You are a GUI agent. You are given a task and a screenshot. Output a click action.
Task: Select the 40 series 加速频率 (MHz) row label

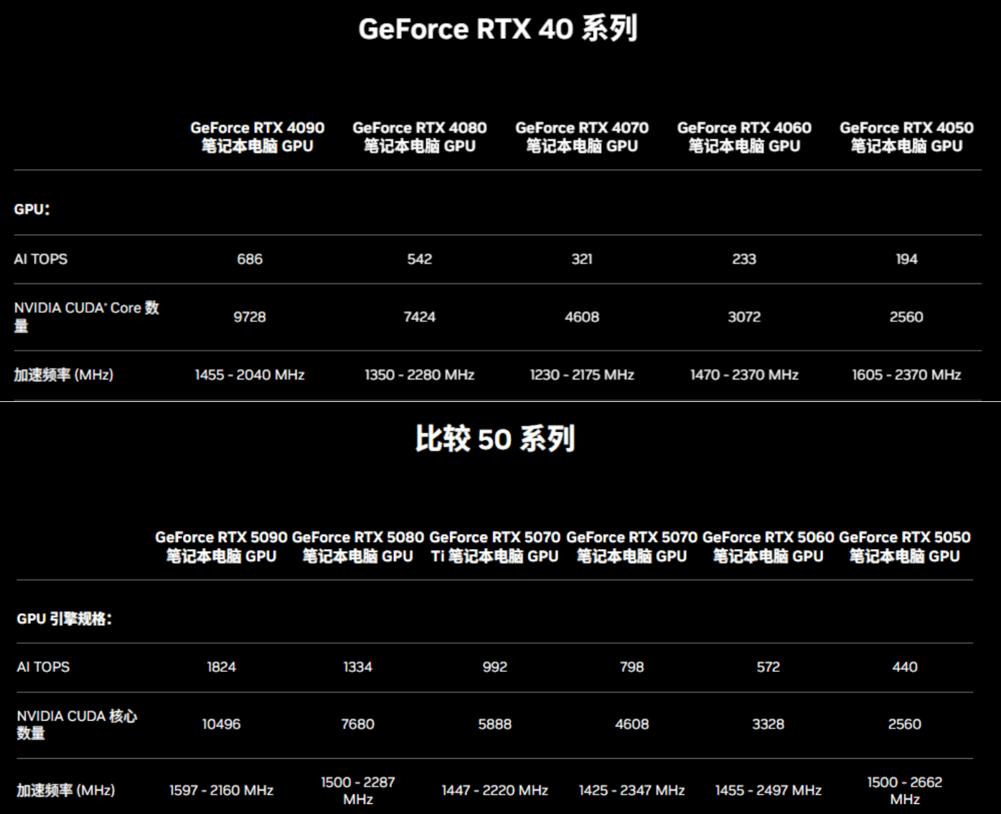63,375
